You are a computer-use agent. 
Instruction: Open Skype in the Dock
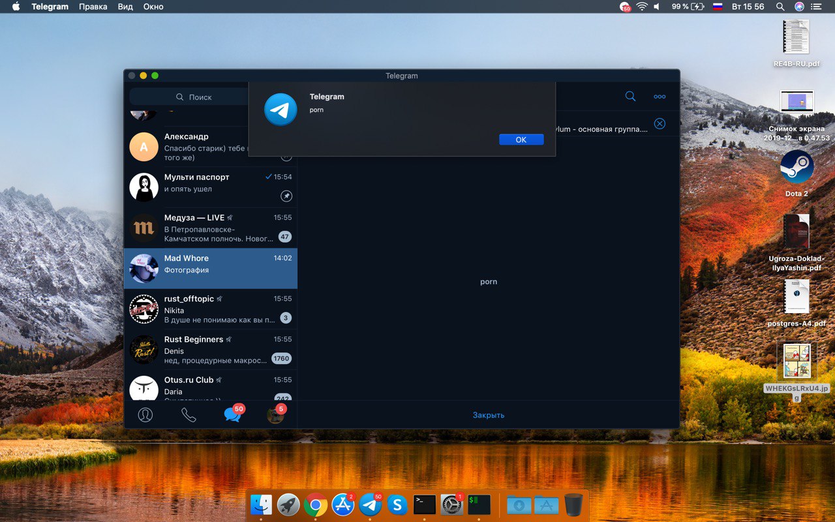coord(397,504)
